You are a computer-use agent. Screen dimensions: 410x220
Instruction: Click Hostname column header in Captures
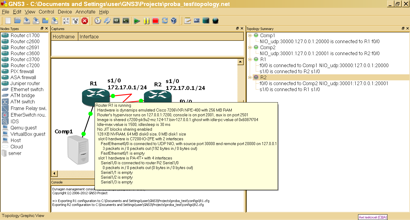click(65, 37)
